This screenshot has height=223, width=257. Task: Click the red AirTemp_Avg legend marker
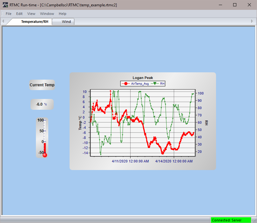pyautogui.click(x=126, y=84)
